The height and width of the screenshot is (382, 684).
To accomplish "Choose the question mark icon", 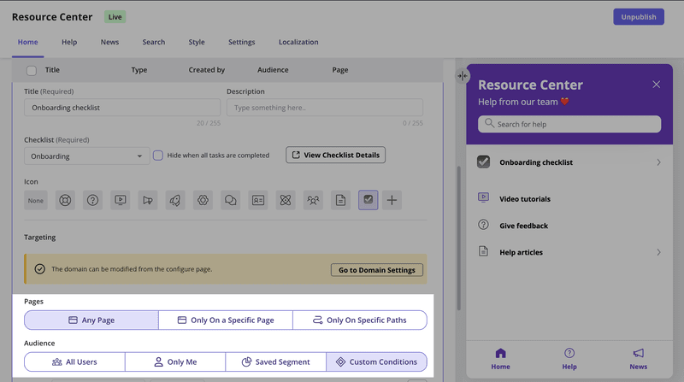I will (92, 200).
